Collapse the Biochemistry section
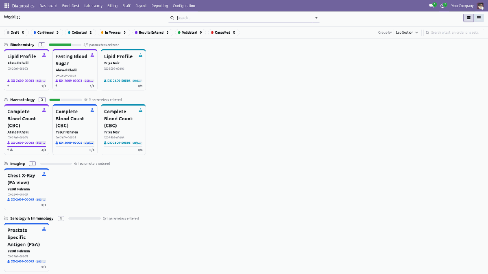Screen dimensions: 488x274 [22, 45]
